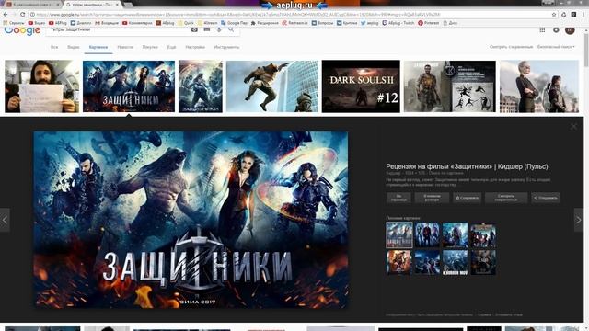The height and width of the screenshot is (331, 589).
Task: Go to next image with right arrow
Action: [x=579, y=220]
